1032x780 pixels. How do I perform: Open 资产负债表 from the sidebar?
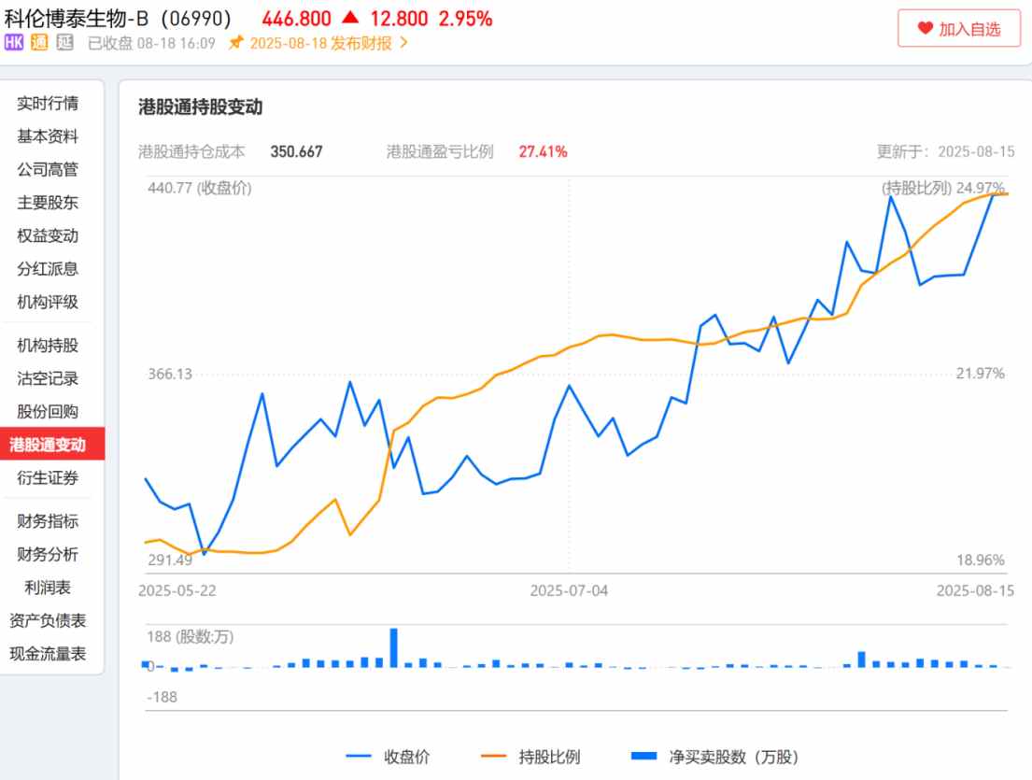pyautogui.click(x=48, y=620)
